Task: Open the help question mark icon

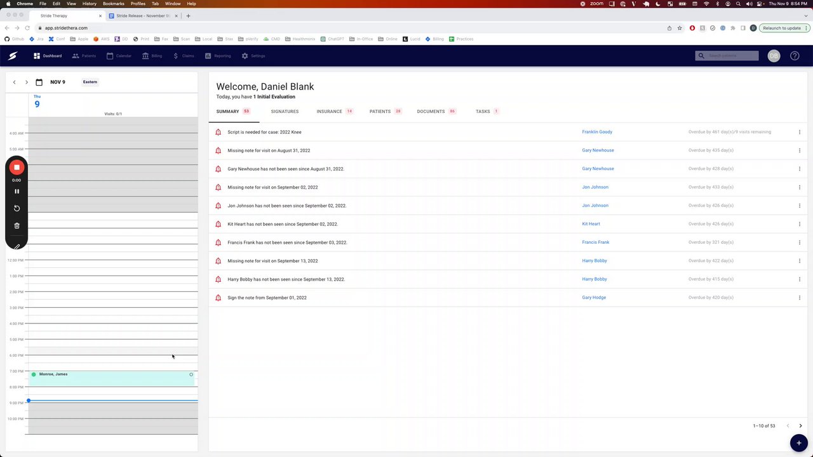Action: pos(795,56)
